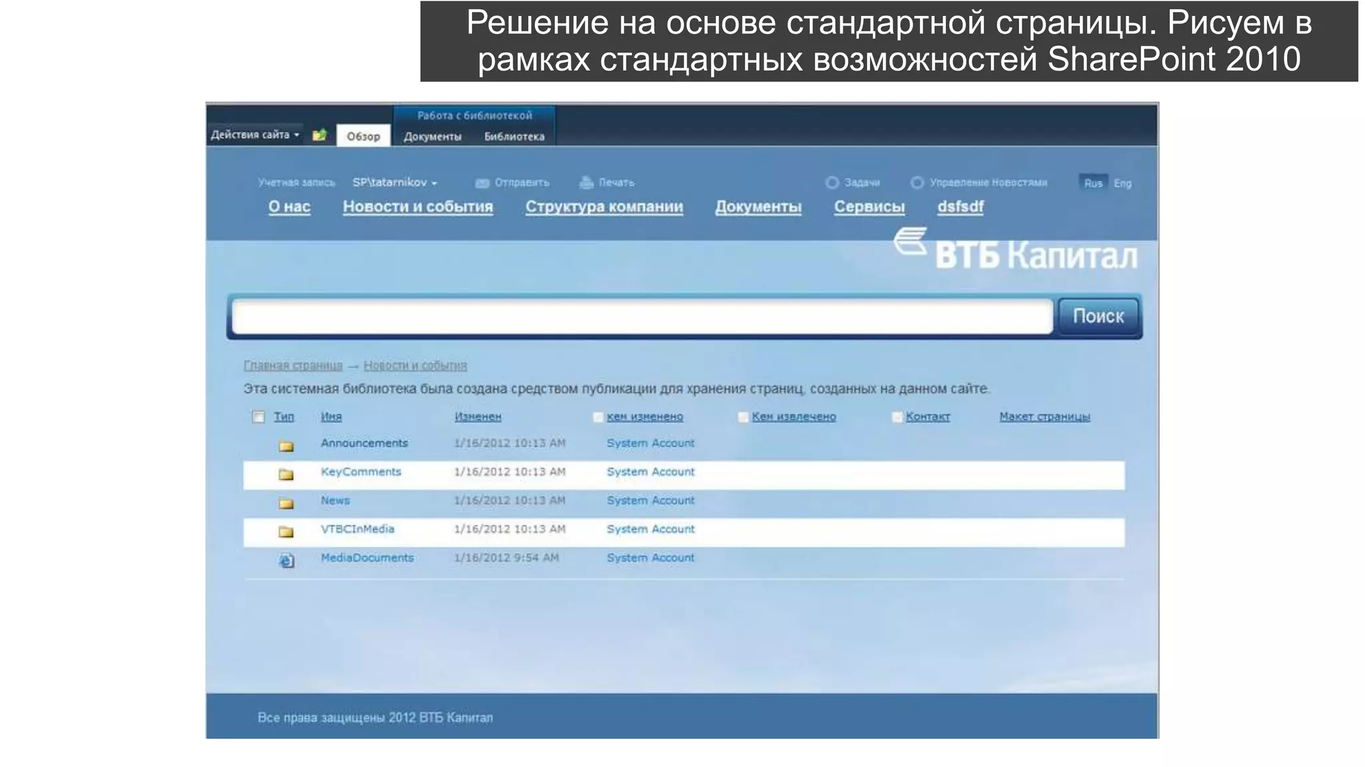Open the Библиотека ribbon tab

click(x=514, y=136)
